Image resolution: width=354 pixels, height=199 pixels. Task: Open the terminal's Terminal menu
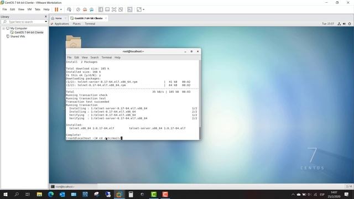(x=107, y=57)
